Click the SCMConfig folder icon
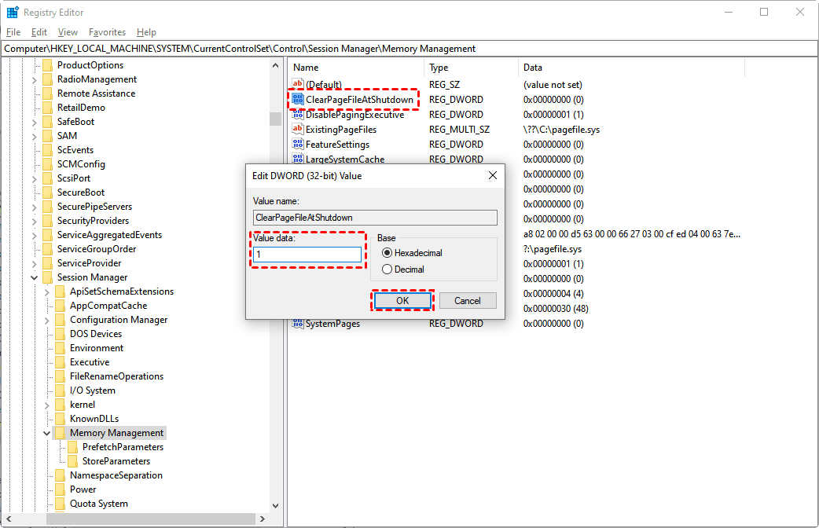Image resolution: width=819 pixels, height=528 pixels. [x=47, y=164]
